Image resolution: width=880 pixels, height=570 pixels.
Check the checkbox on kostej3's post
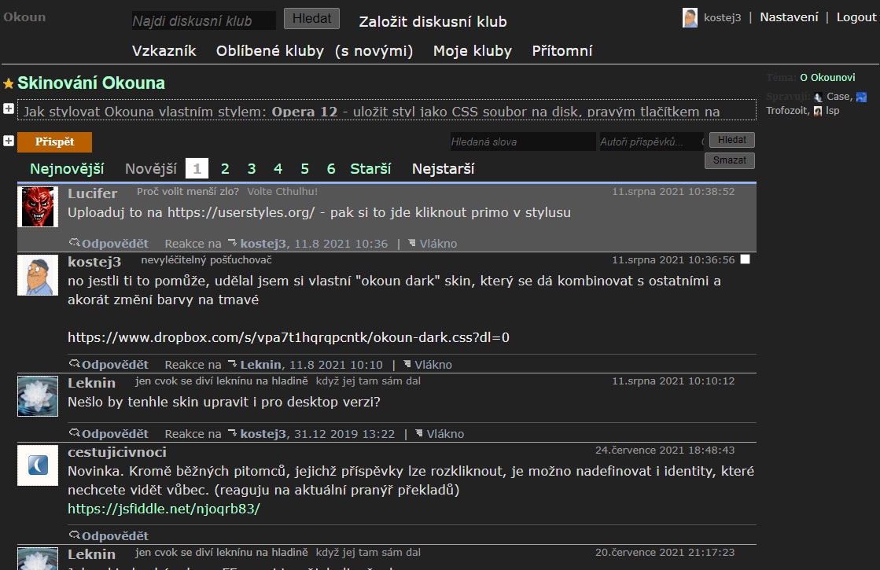(x=745, y=258)
